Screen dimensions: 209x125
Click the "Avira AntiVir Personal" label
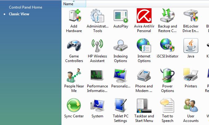[x=144, y=28]
